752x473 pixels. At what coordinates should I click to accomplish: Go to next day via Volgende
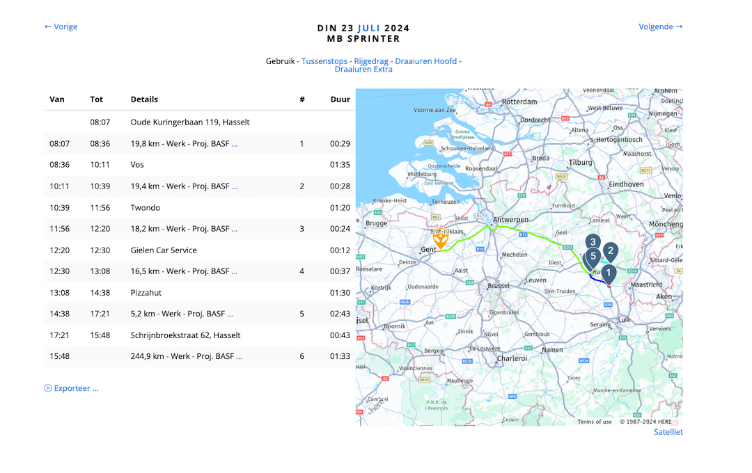(660, 27)
